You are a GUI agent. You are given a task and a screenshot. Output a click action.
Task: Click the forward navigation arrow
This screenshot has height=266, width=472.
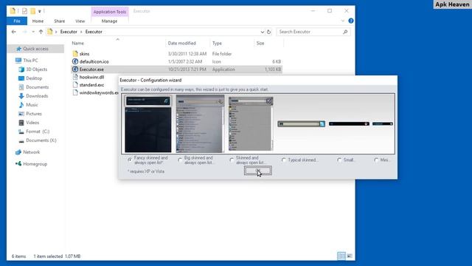click(x=24, y=32)
